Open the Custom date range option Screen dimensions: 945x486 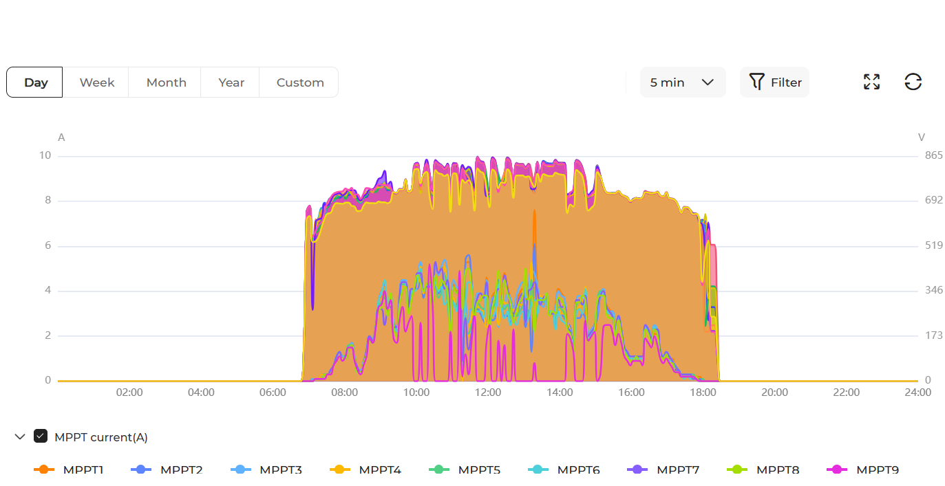click(299, 82)
